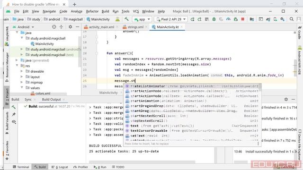This screenshot has height=170, width=303.
Task: Hide the Project panel with minus icon
Action: (77, 27)
